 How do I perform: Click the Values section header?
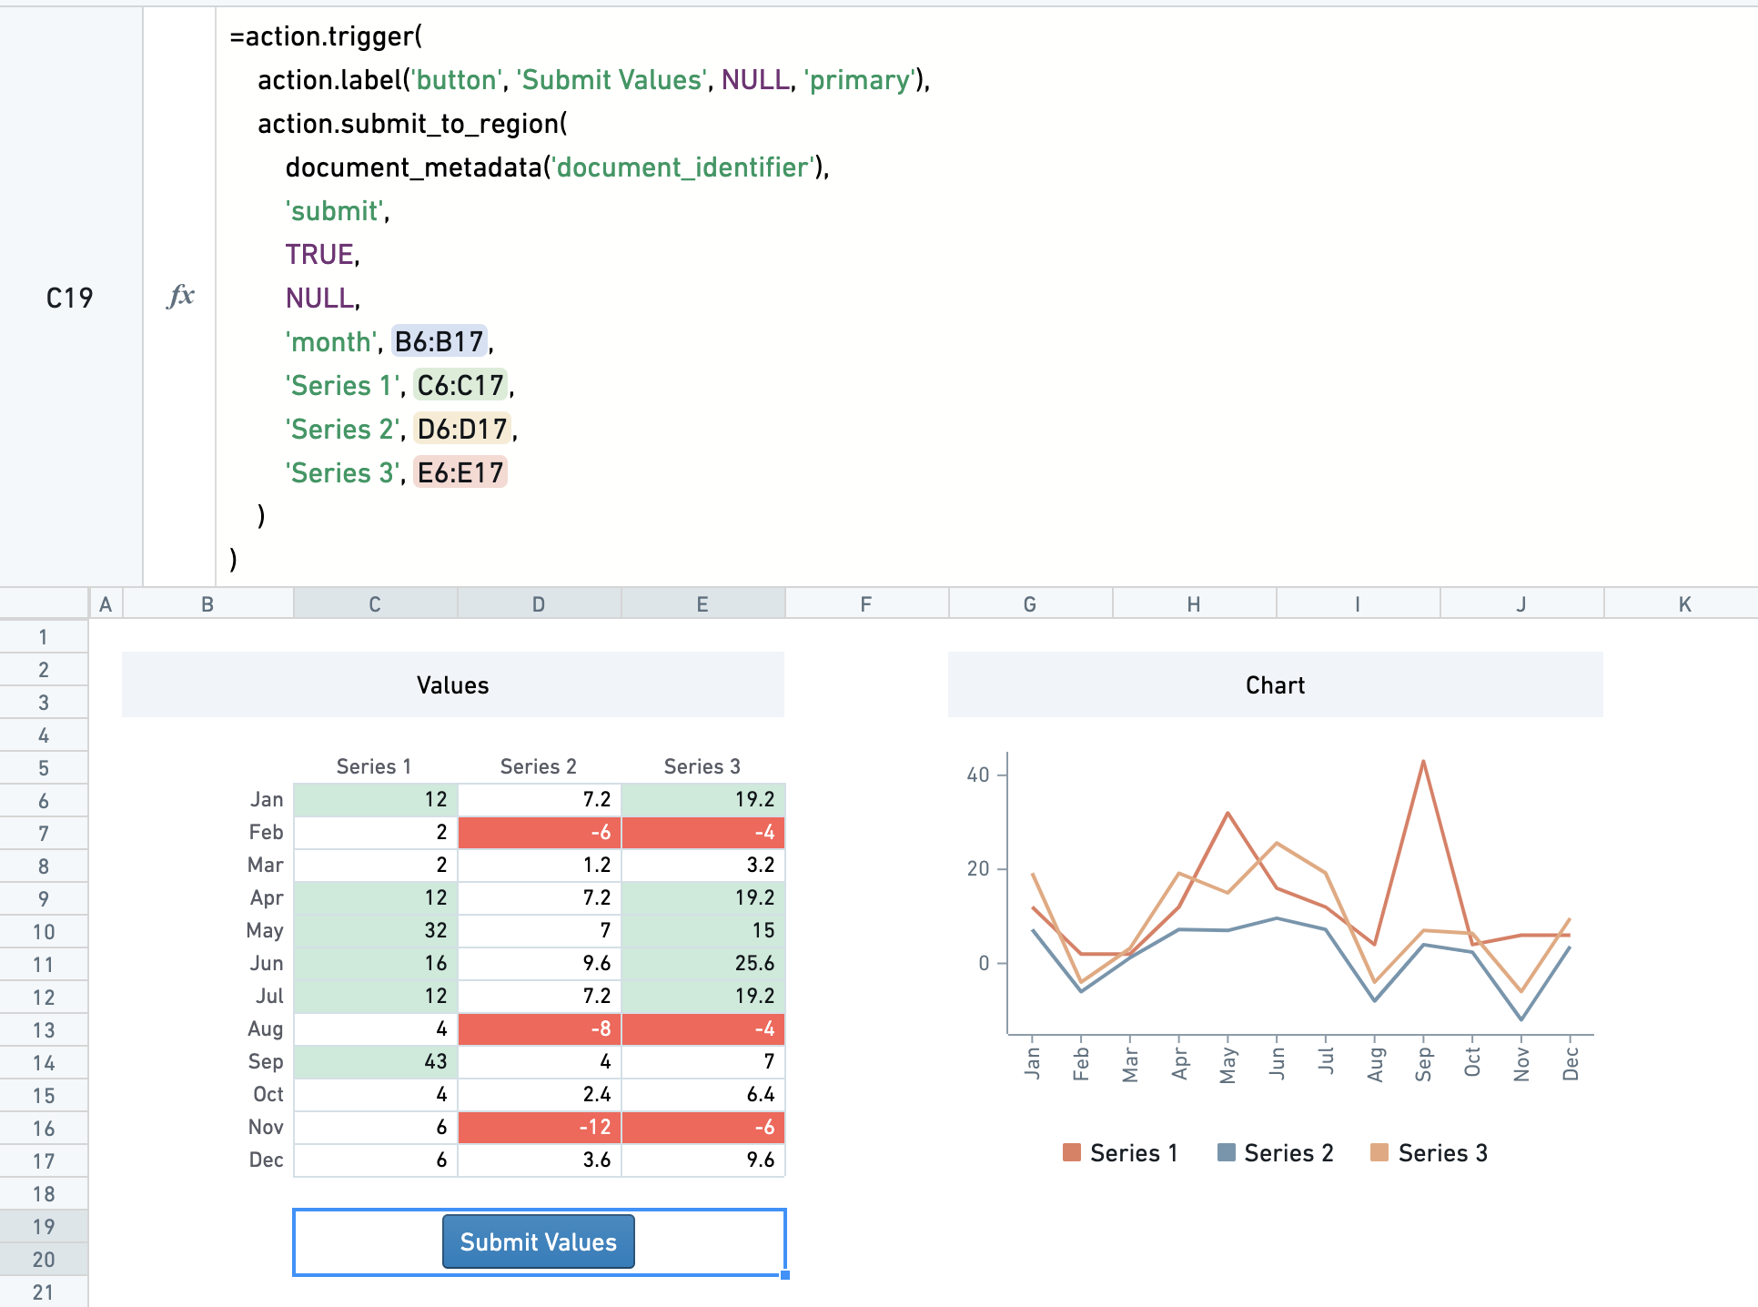click(453, 684)
